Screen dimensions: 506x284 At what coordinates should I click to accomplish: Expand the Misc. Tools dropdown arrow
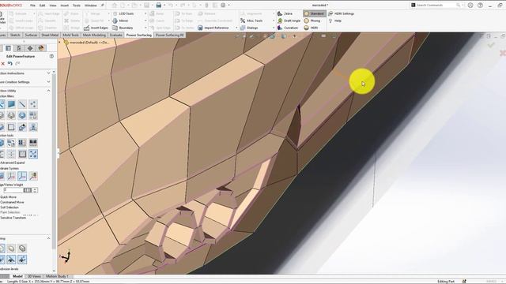coord(274,21)
